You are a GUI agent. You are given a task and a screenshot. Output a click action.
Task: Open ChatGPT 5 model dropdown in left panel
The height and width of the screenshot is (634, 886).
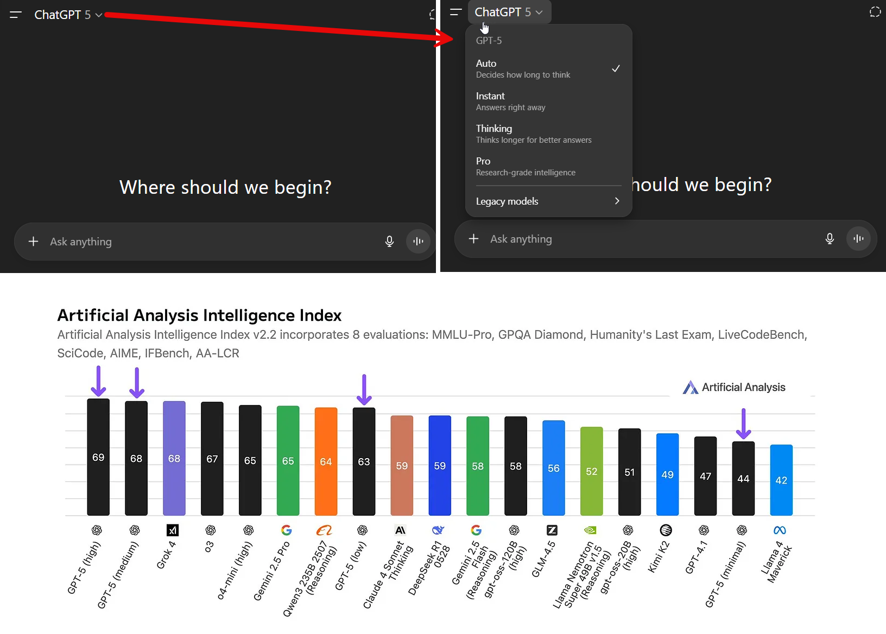[68, 15]
